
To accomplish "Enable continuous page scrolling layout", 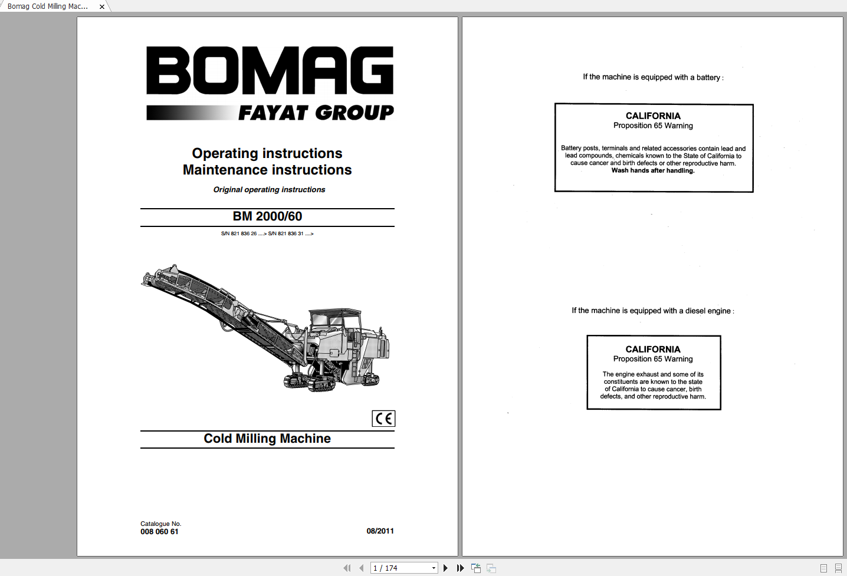I will pyautogui.click(x=838, y=568).
